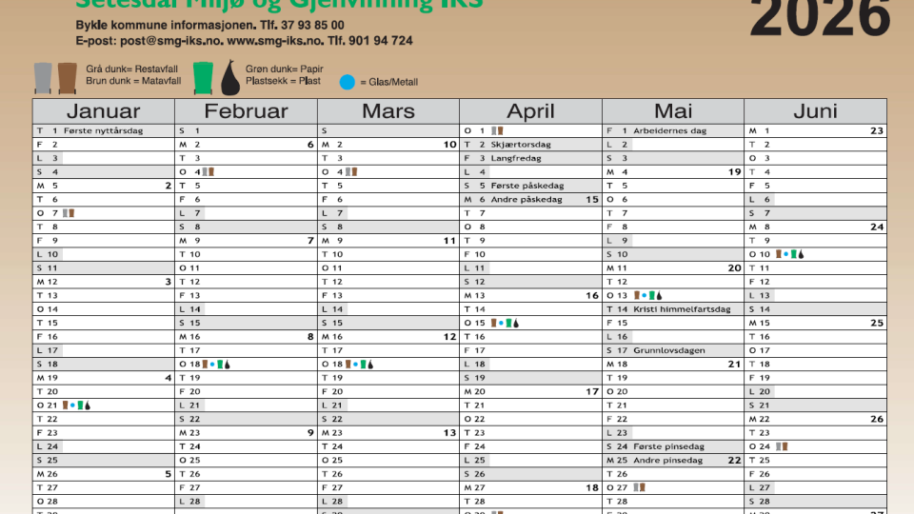The image size is (914, 514).
Task: Click the blue Glas/Metall legend circle
Action: [349, 83]
